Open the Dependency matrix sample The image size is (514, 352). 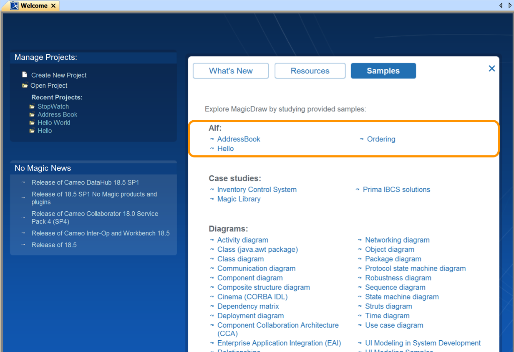tap(248, 306)
